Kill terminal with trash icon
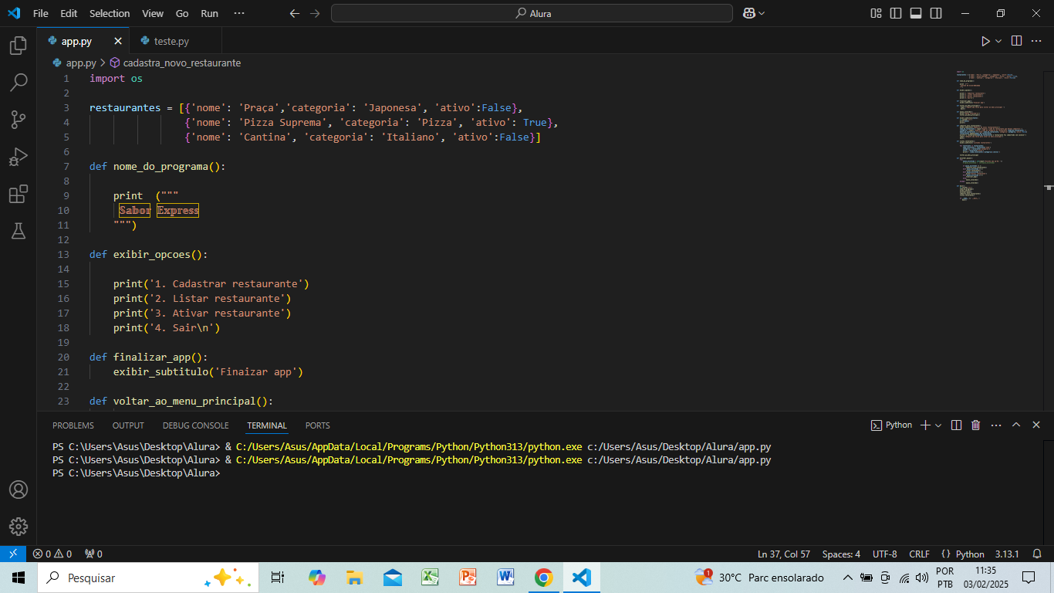Image resolution: width=1054 pixels, height=593 pixels. pos(975,425)
